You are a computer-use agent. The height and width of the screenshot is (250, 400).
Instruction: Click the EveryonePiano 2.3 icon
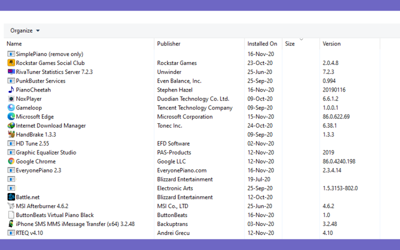[x=11, y=170]
